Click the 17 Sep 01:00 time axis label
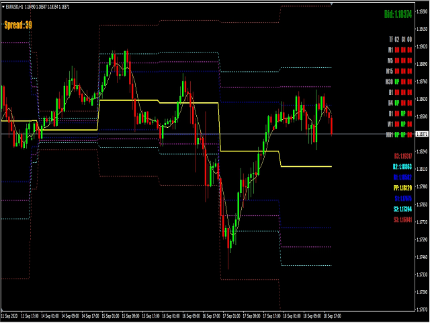The height and width of the screenshot is (323, 430). pyautogui.click(x=231, y=316)
